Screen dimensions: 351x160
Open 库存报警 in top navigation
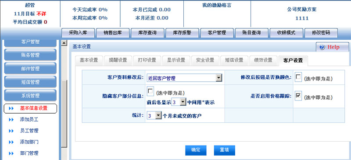click(x=182, y=33)
